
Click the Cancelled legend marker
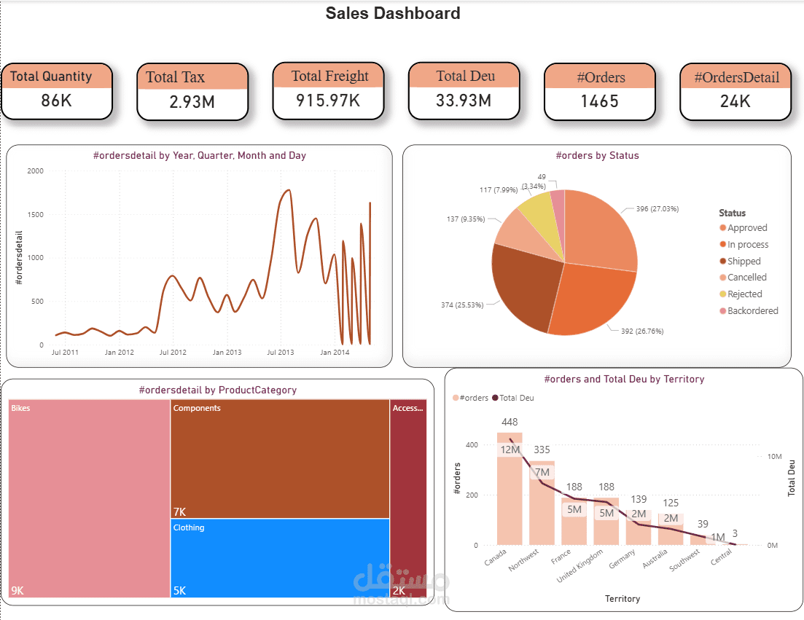723,278
